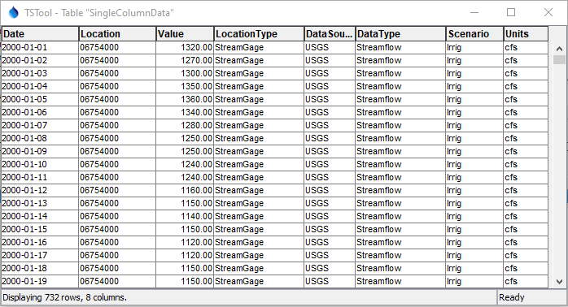The height and width of the screenshot is (307, 568).
Task: Select the DataSou... column header
Action: (330, 34)
